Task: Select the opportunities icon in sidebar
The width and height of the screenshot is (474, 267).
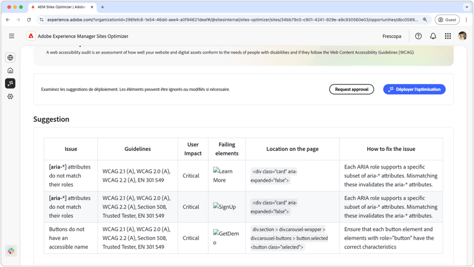Action: point(10,83)
